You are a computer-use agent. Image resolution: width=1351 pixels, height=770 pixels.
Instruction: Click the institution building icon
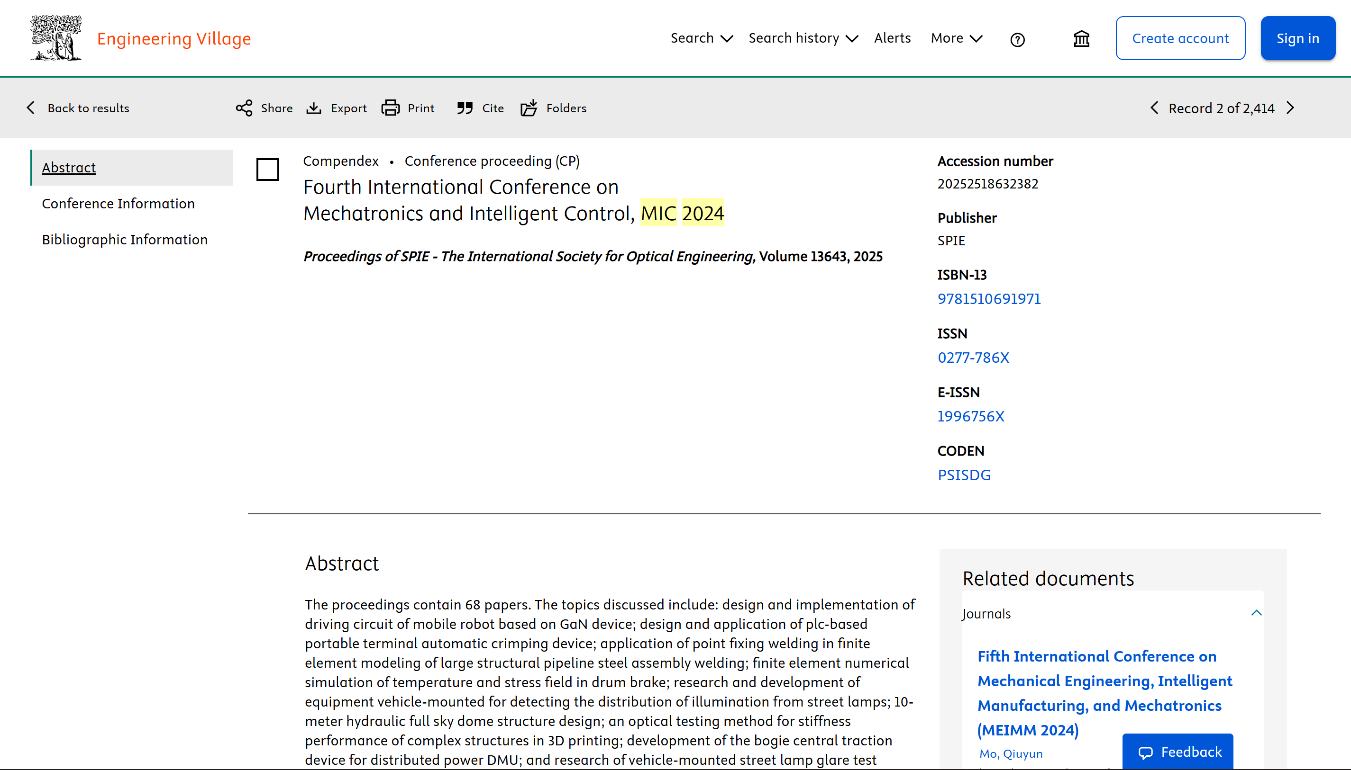(x=1082, y=39)
